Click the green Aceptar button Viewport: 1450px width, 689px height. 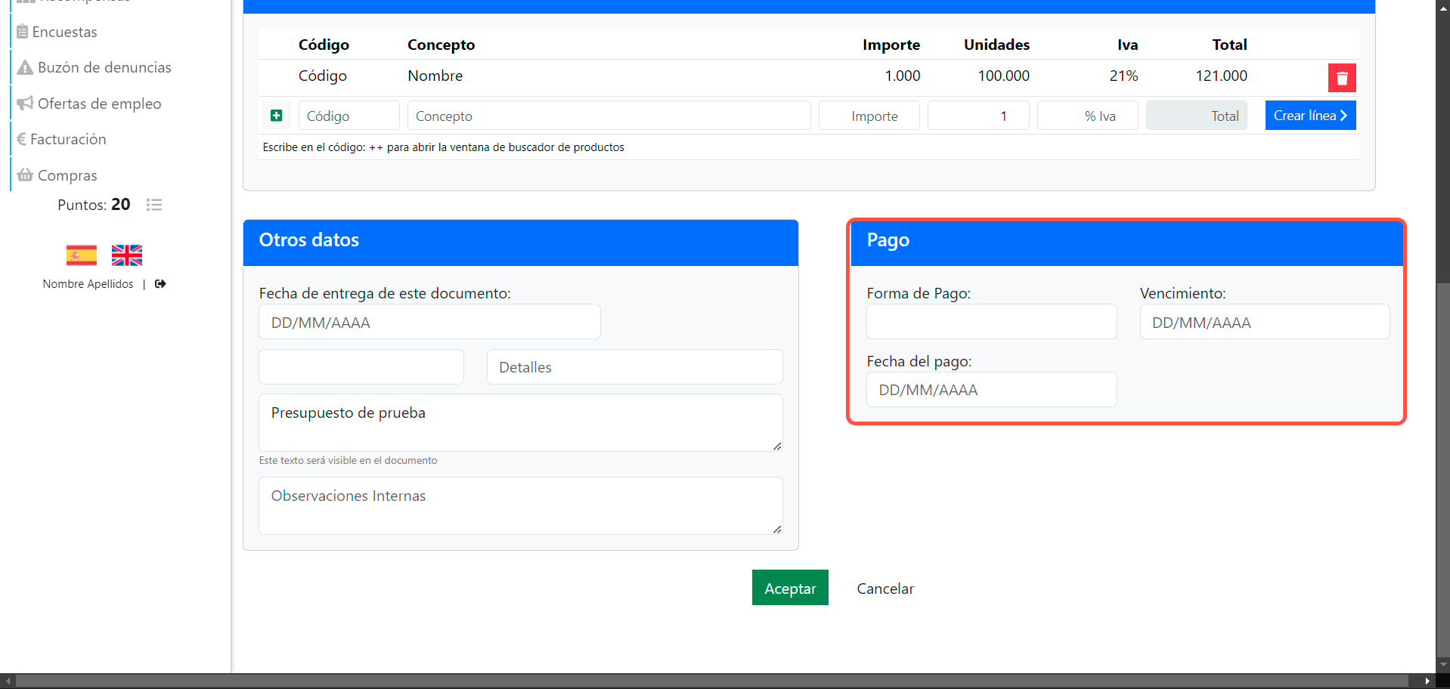(x=790, y=588)
